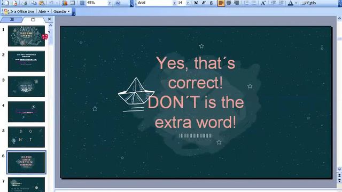The width and height of the screenshot is (342, 192).
Task: Click the "Yes, that´s correct!" slide text
Action: [196, 73]
